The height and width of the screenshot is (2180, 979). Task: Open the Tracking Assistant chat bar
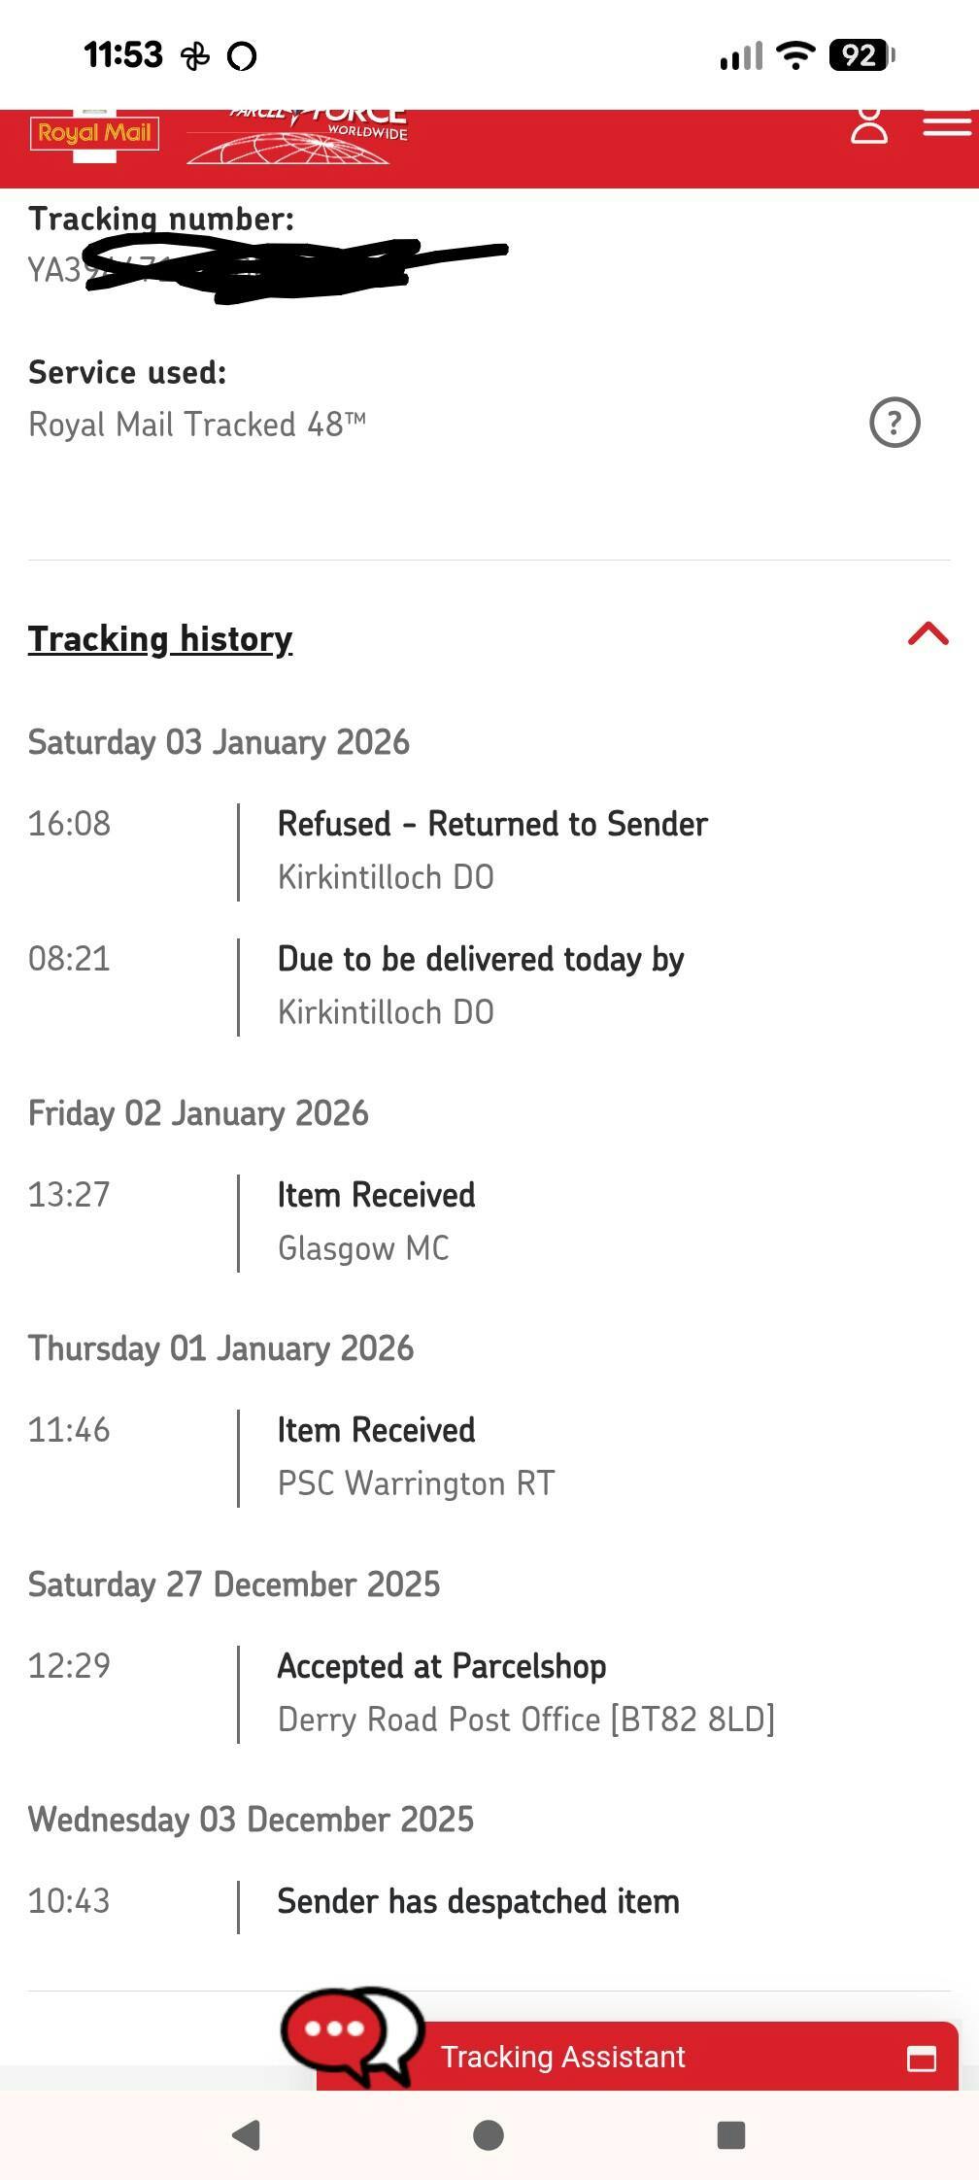pos(563,2057)
